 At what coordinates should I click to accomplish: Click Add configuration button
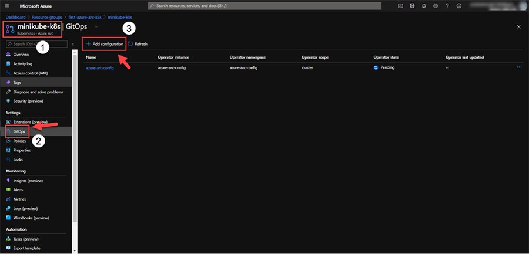[104, 44]
